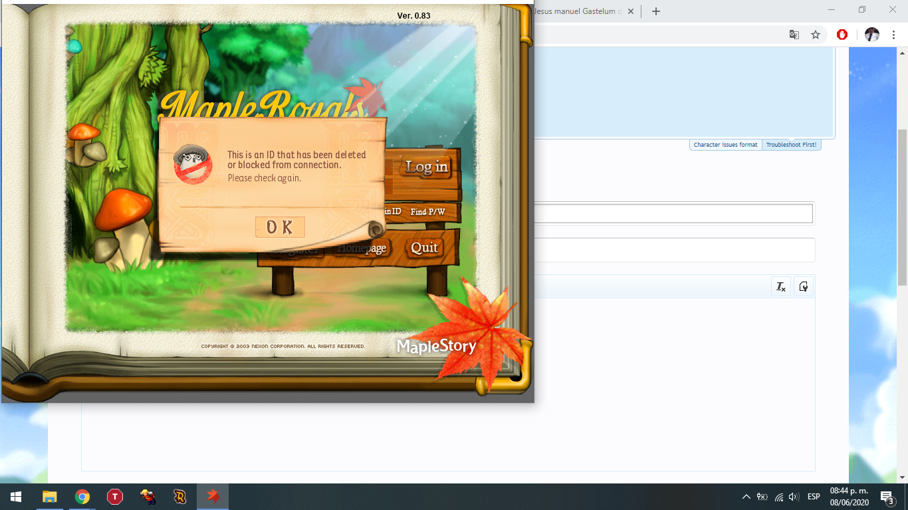Image resolution: width=908 pixels, height=510 pixels.
Task: Open a new Chrome tab
Action: [656, 11]
